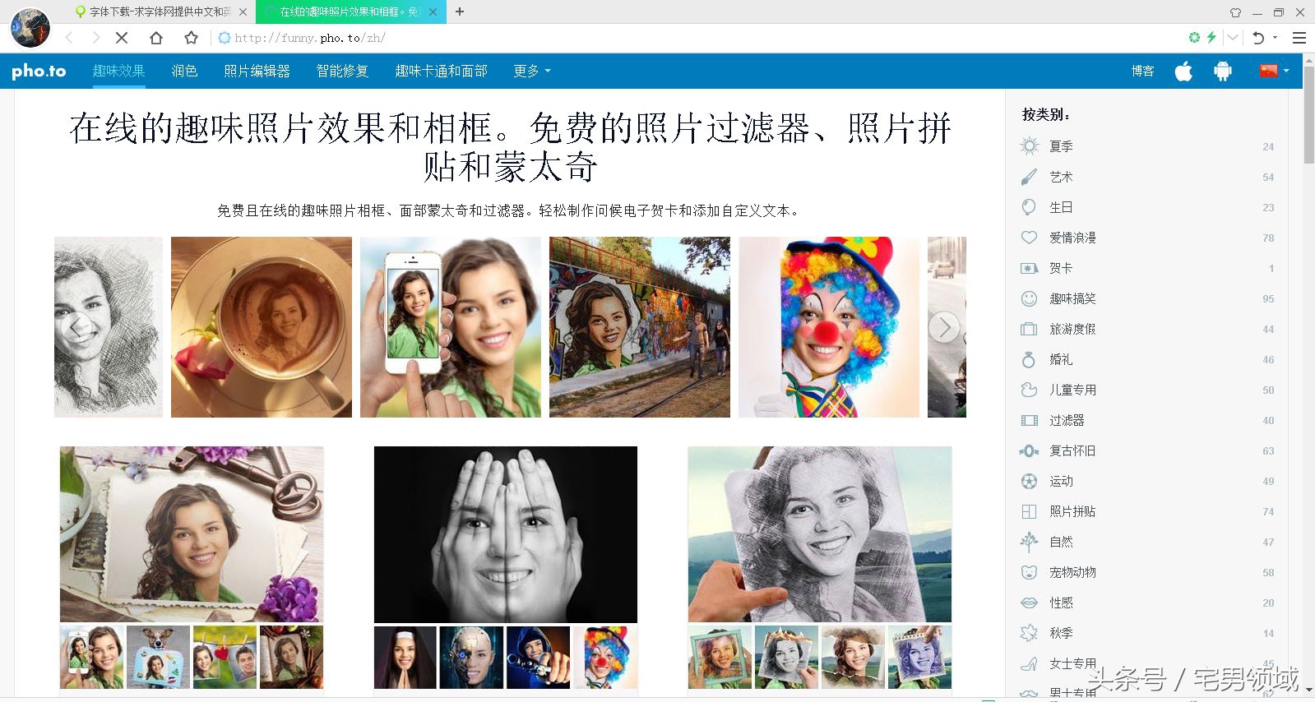Click the maple leaf icon for 秋季
This screenshot has width=1315, height=702.
pyautogui.click(x=1029, y=633)
